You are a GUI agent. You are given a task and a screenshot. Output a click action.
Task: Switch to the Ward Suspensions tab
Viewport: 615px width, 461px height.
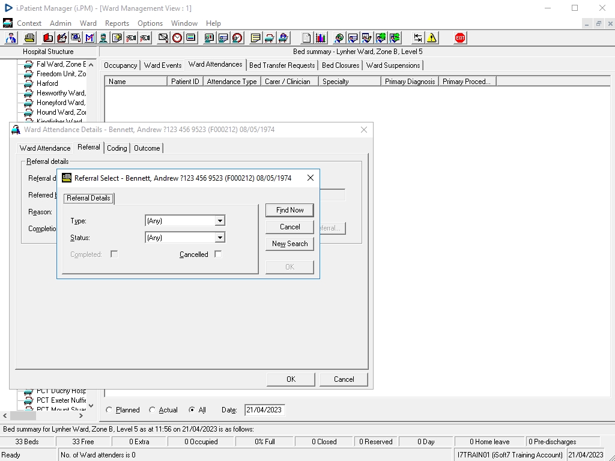click(393, 65)
